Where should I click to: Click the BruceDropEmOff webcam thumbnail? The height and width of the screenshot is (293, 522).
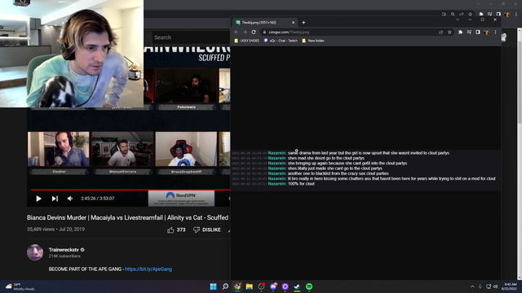click(x=186, y=149)
